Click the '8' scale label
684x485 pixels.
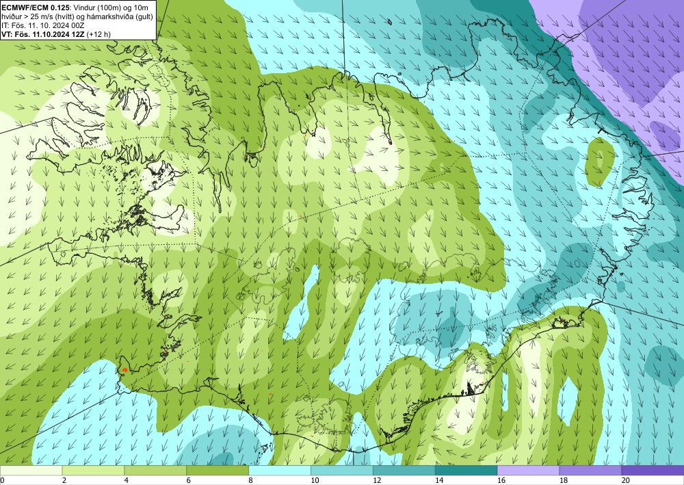[x=250, y=480]
